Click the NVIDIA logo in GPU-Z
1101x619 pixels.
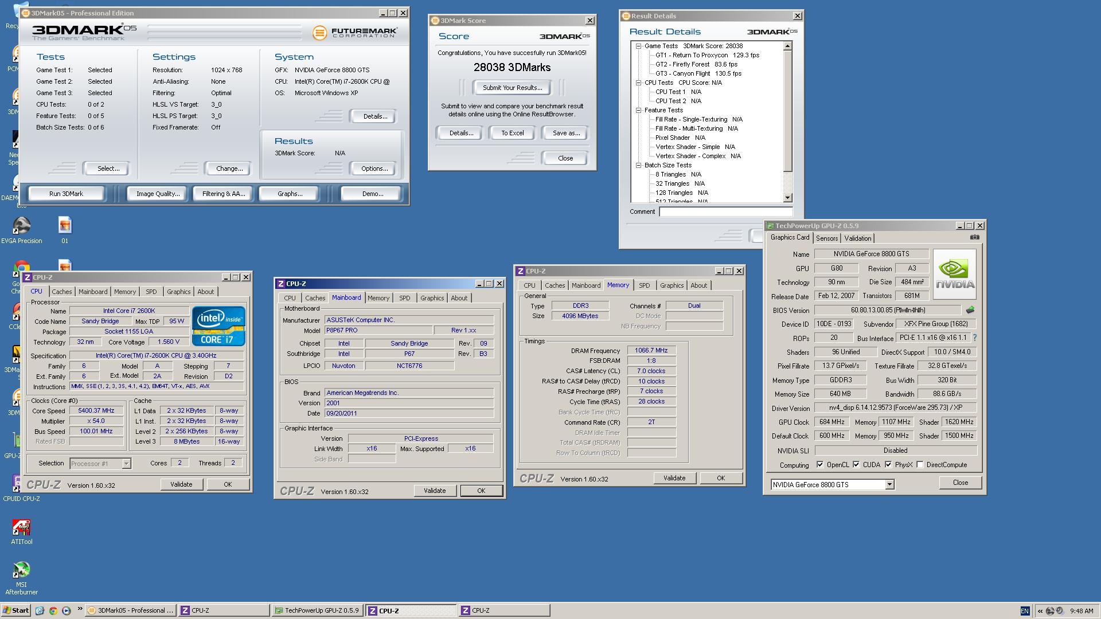pyautogui.click(x=954, y=274)
